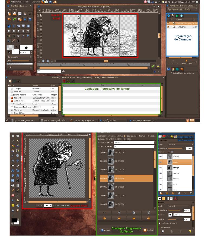Go to last frame with the orange arrow
205x250 pixels.
[x=148, y=218]
